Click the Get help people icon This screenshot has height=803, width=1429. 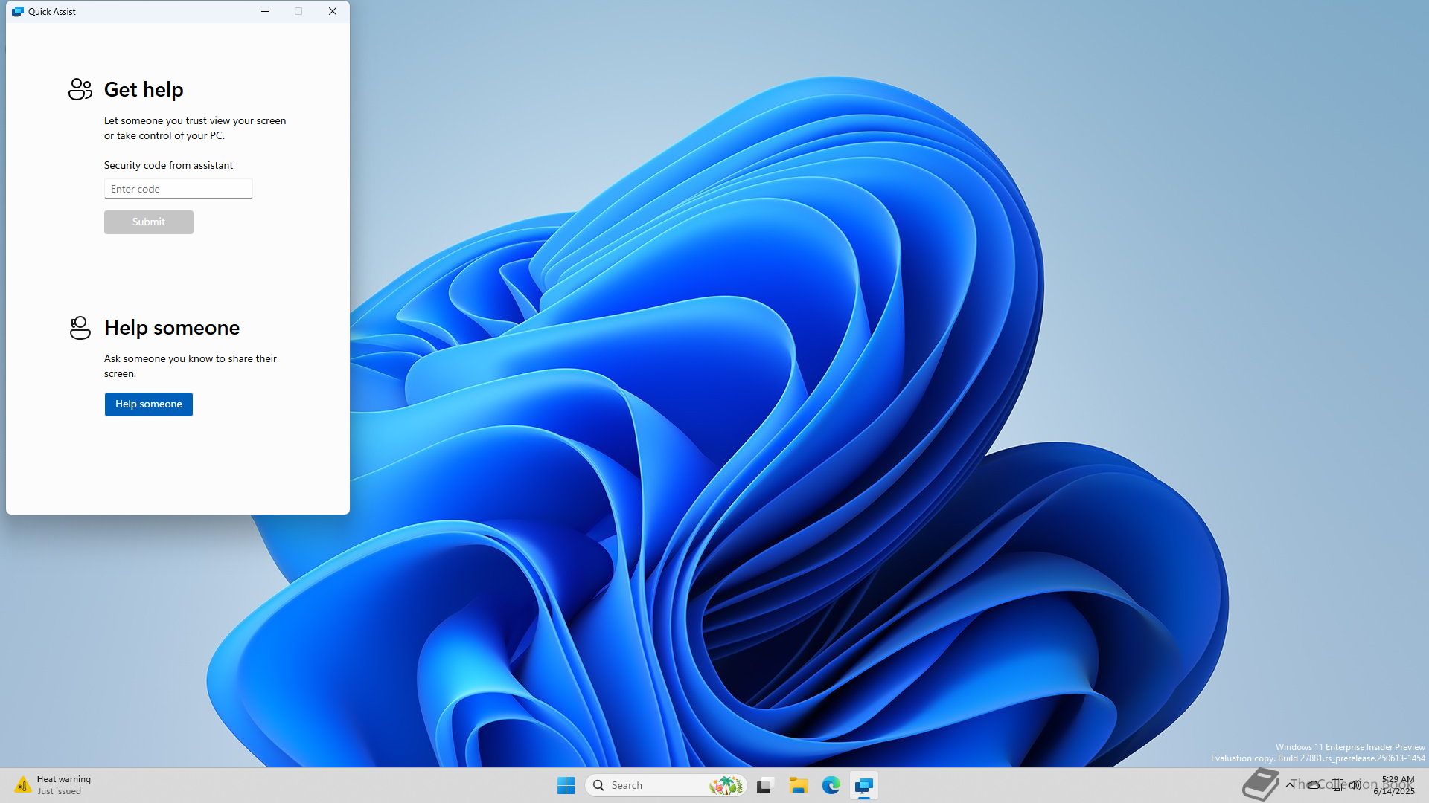(x=80, y=89)
